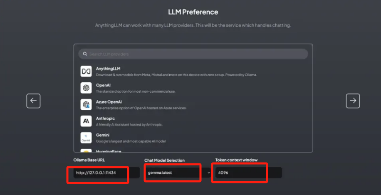Open the Chat Model Selection dropdown
The image size is (381, 195).
click(177, 173)
